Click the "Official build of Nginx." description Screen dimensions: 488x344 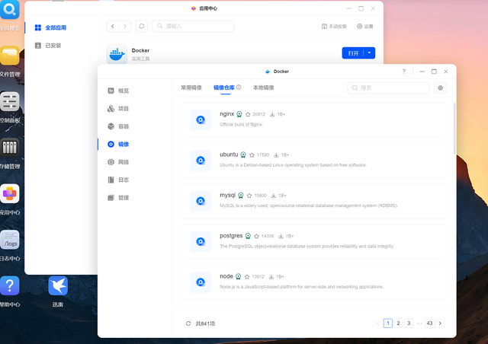click(x=241, y=125)
